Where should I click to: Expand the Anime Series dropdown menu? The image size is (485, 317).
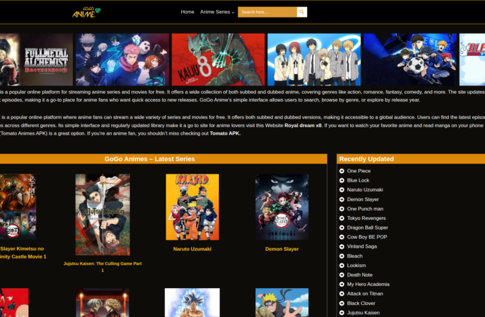coord(217,12)
